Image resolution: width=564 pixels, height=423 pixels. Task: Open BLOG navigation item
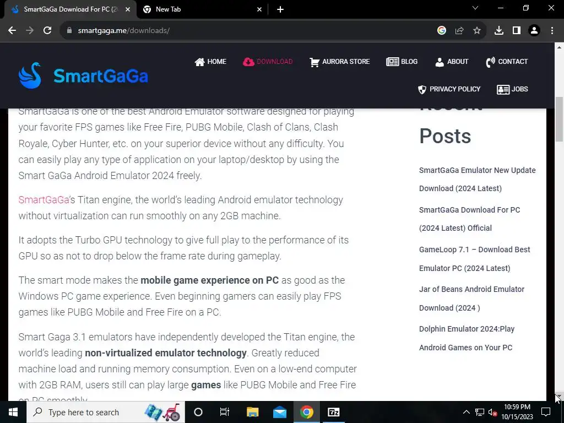point(402,62)
